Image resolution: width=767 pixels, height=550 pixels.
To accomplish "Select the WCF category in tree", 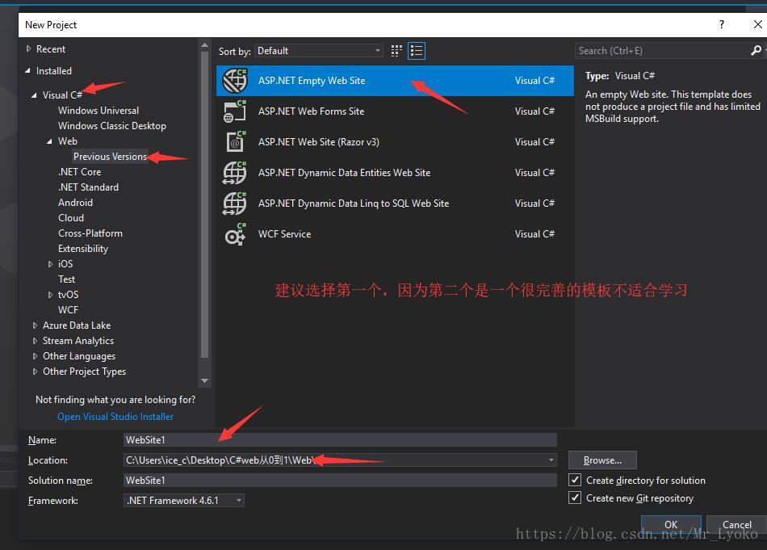I will [x=68, y=310].
